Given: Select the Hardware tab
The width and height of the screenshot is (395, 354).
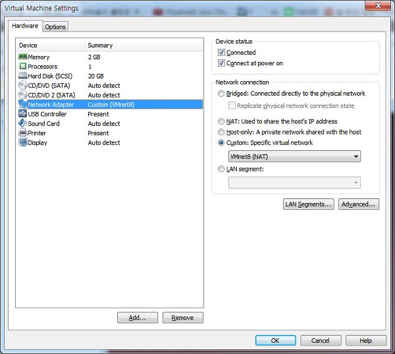Looking at the screenshot, I should coord(25,26).
